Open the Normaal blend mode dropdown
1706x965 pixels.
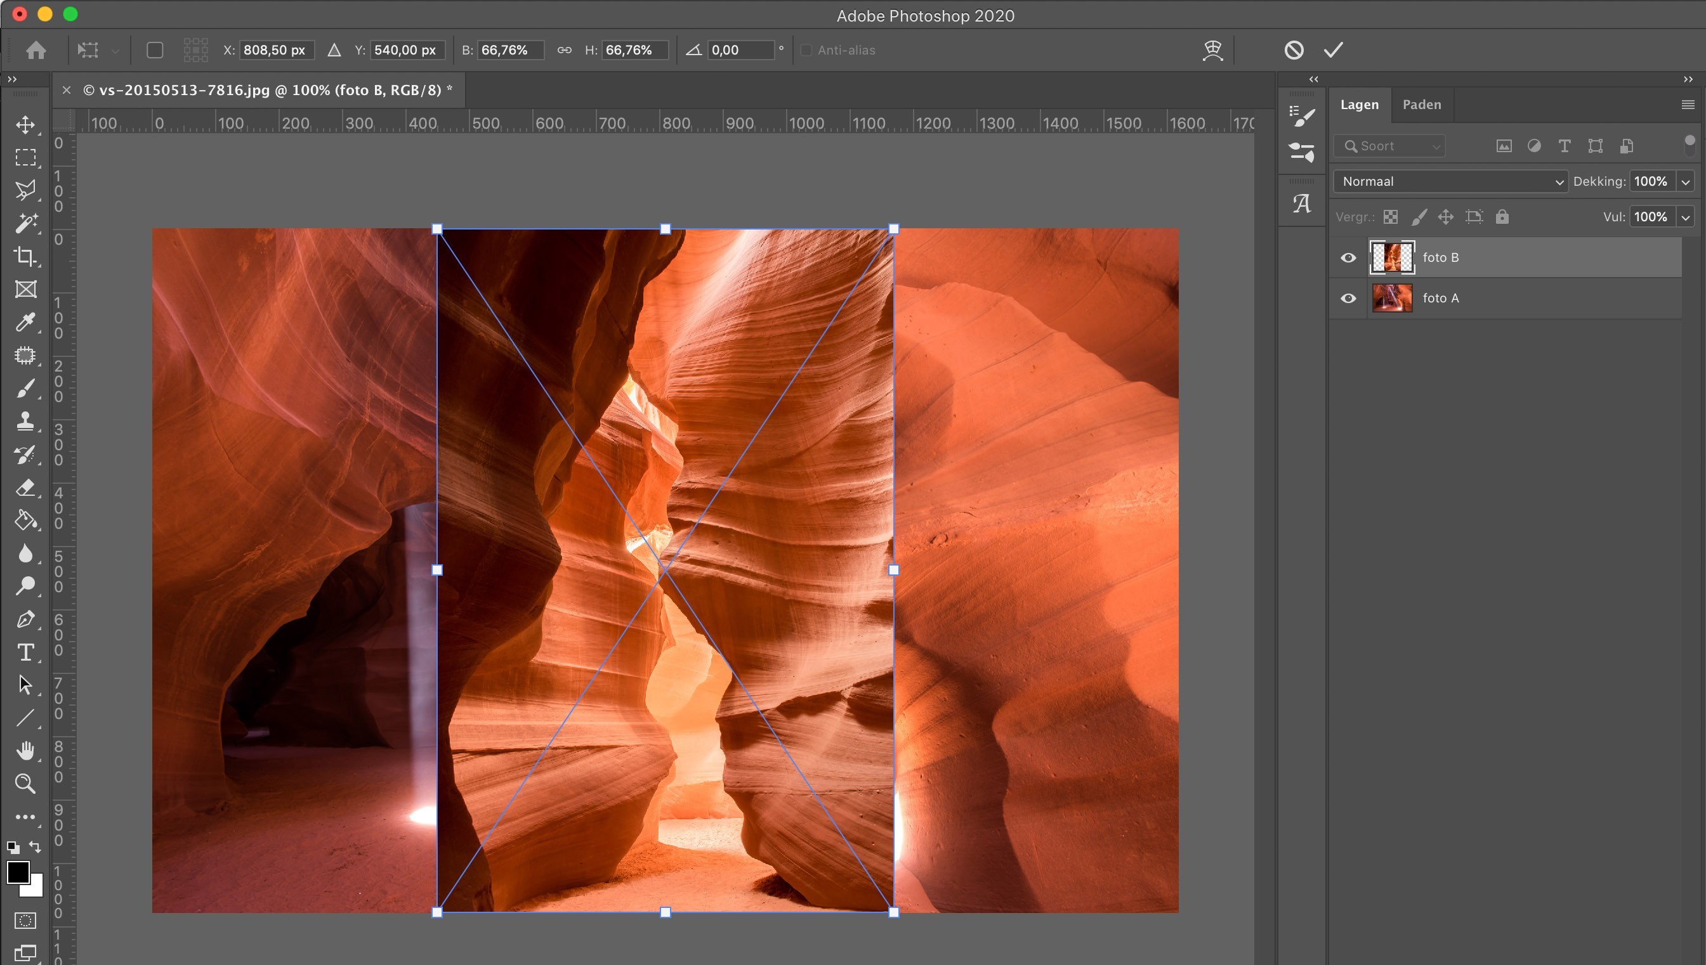click(x=1450, y=181)
